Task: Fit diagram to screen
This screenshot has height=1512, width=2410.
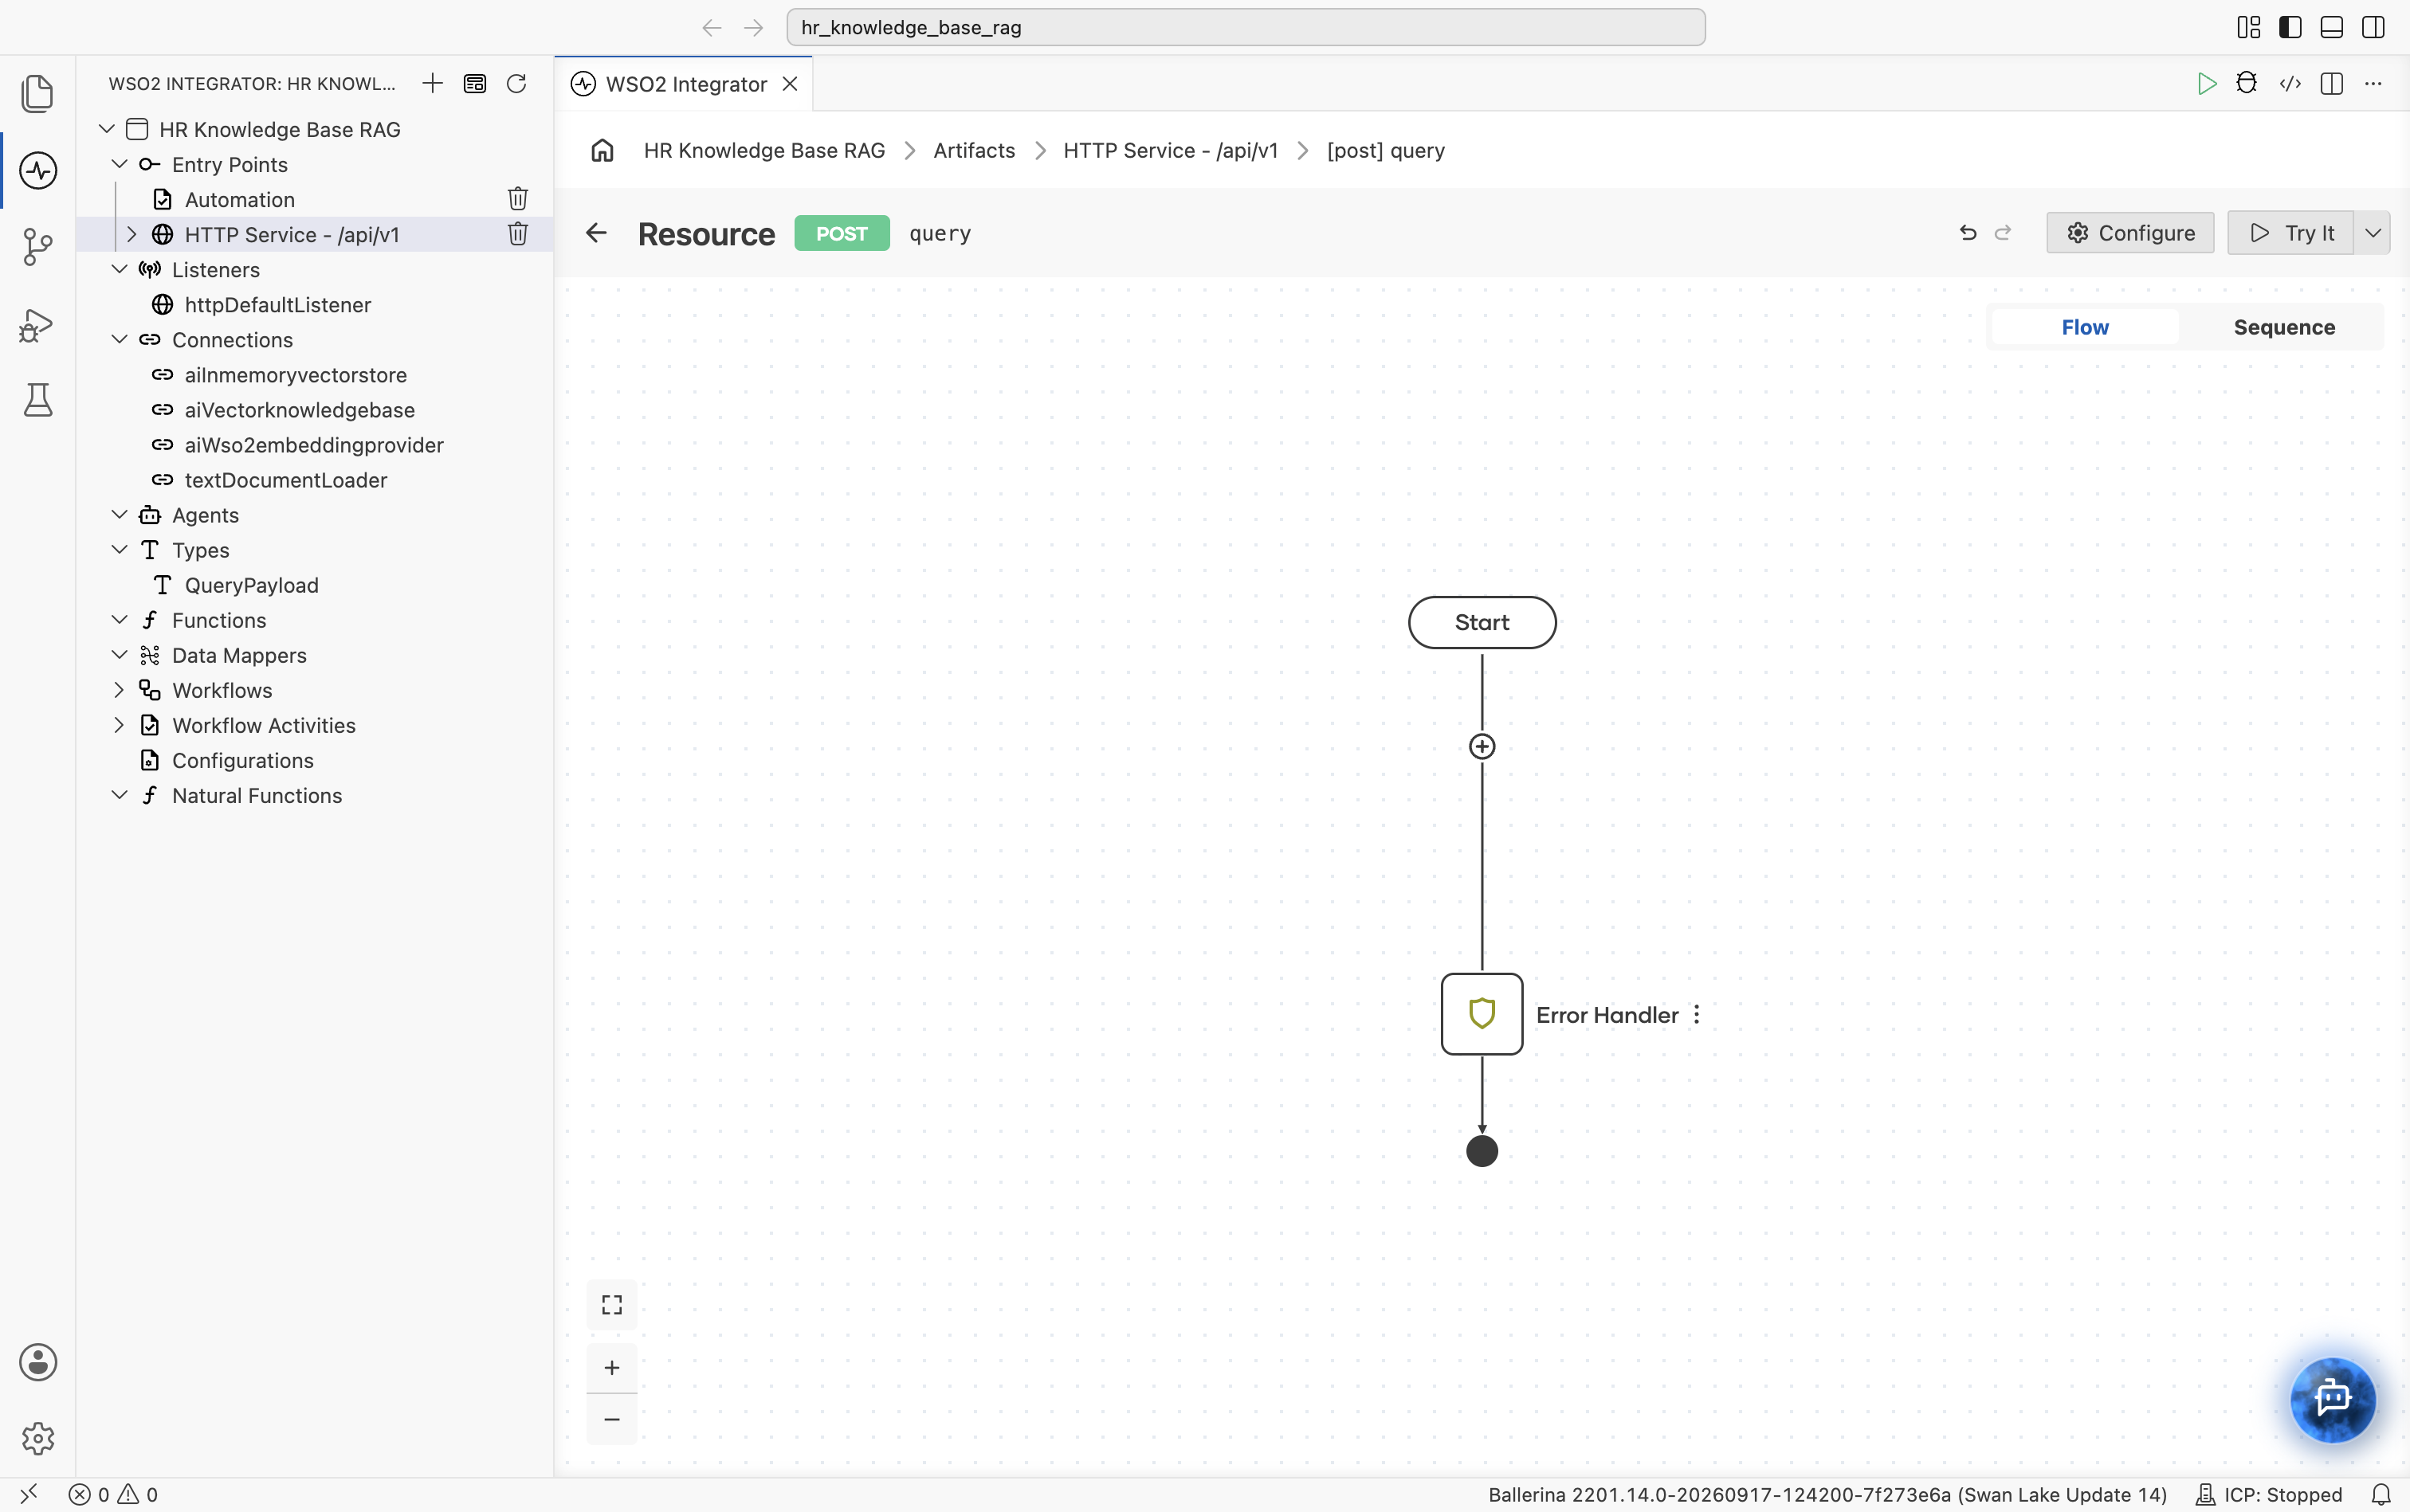Action: coord(611,1305)
